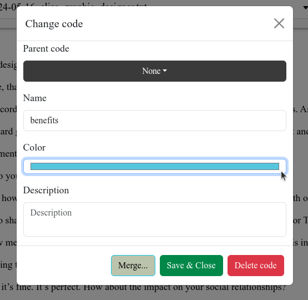Image resolution: width=308 pixels, height=300 pixels.
Task: Click the Change code dialog title
Action: point(54,24)
